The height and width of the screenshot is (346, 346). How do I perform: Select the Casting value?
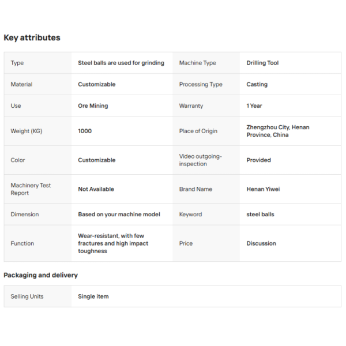click(257, 84)
